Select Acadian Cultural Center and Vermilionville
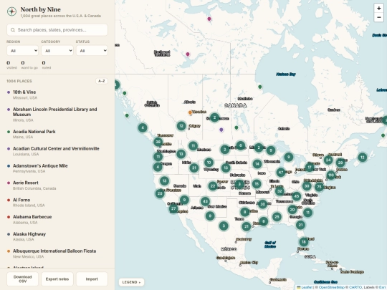This screenshot has height=290, width=387. [57, 151]
